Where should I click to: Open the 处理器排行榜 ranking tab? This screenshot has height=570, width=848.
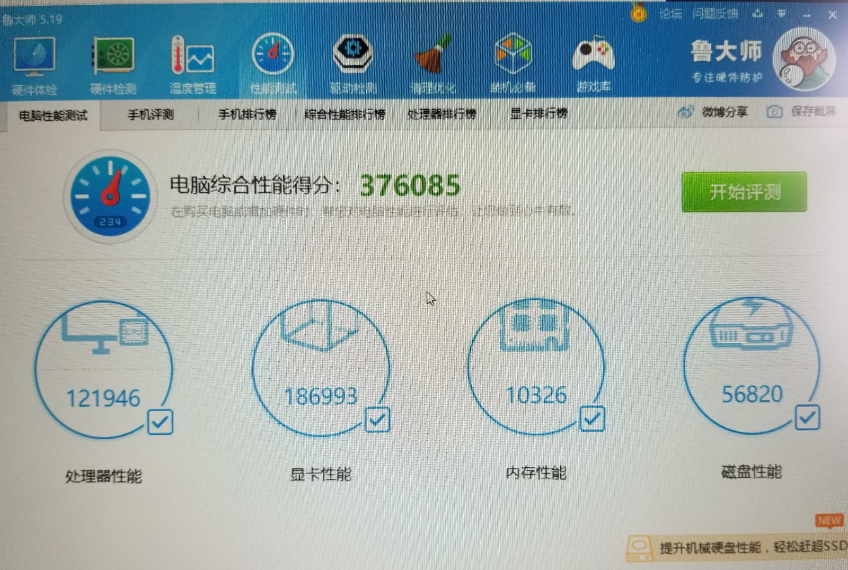coord(441,114)
